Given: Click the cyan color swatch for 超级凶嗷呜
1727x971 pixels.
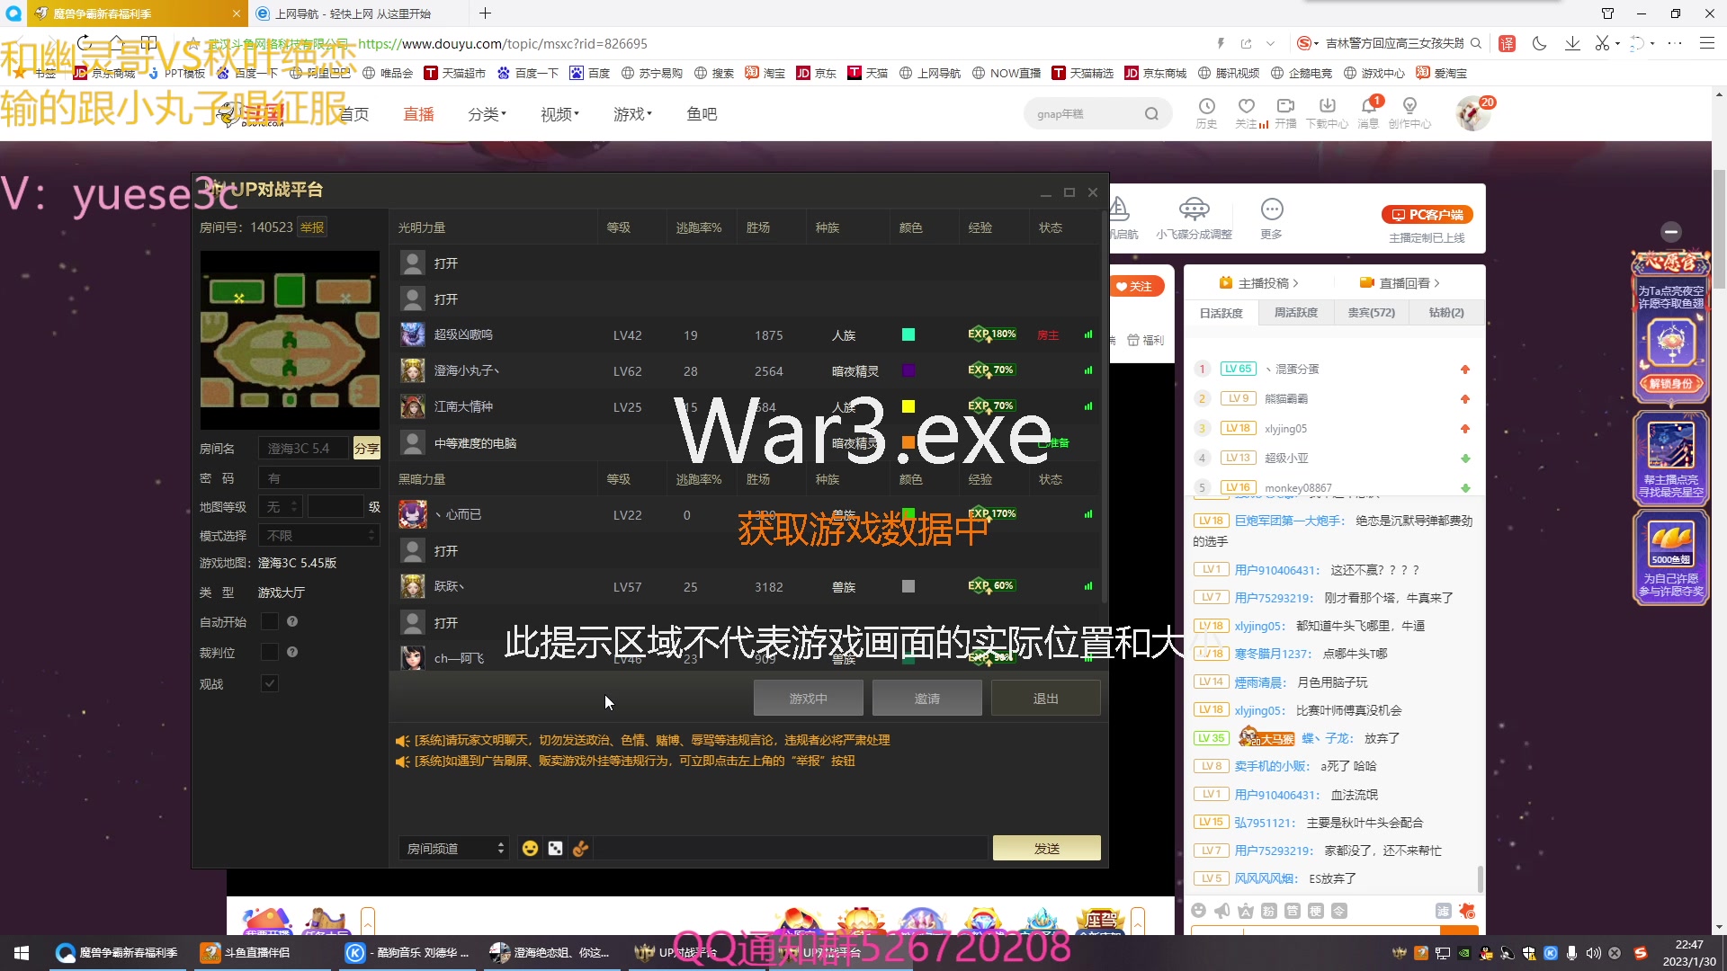Looking at the screenshot, I should coord(908,334).
